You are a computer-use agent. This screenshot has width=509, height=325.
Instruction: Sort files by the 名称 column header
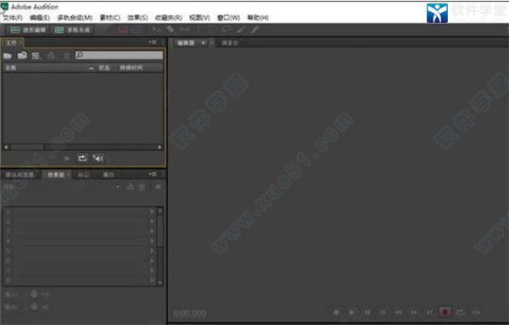point(11,68)
